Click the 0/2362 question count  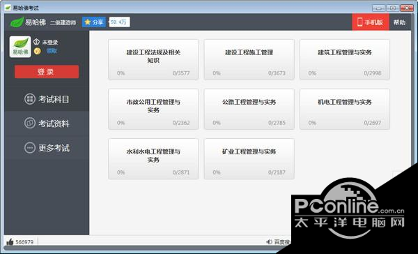click(181, 123)
